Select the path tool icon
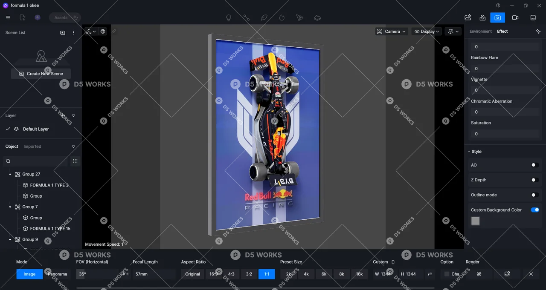Viewport: 546px width, 290px height. [x=247, y=18]
